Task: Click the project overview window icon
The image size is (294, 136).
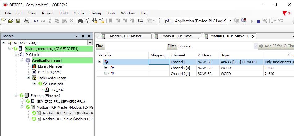Action: pos(141,21)
